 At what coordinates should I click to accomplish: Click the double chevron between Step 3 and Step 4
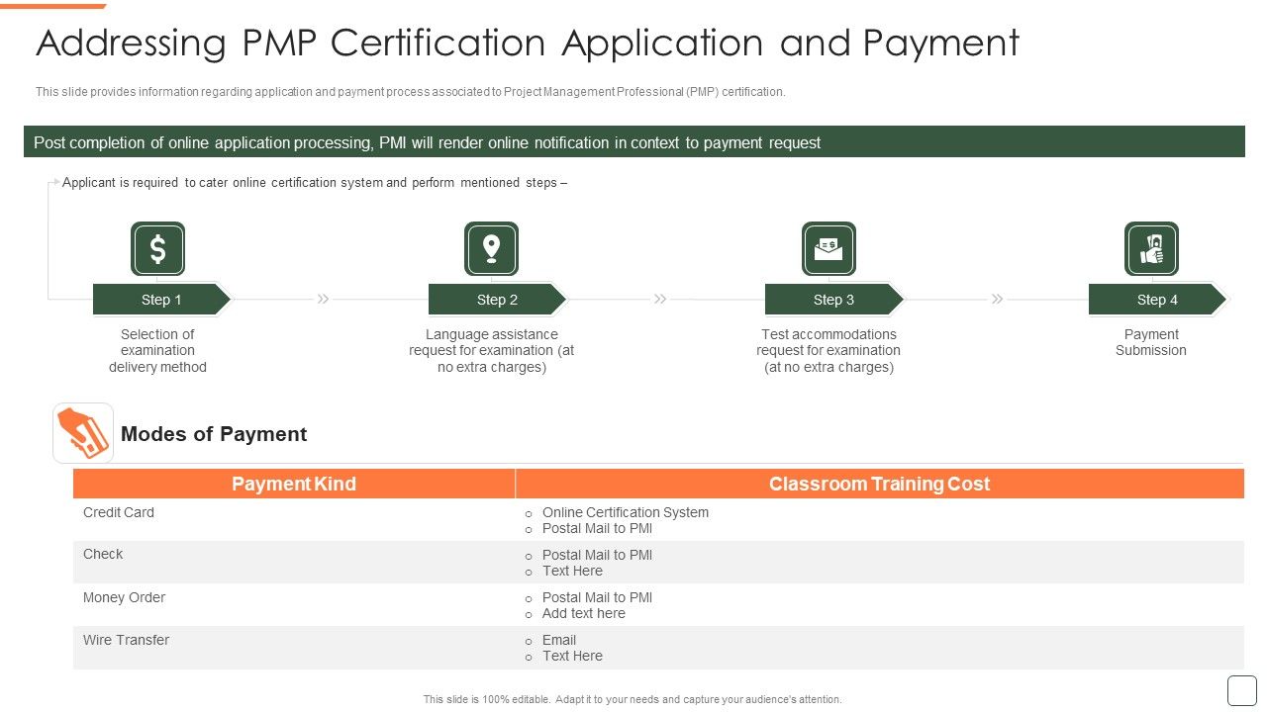997,299
